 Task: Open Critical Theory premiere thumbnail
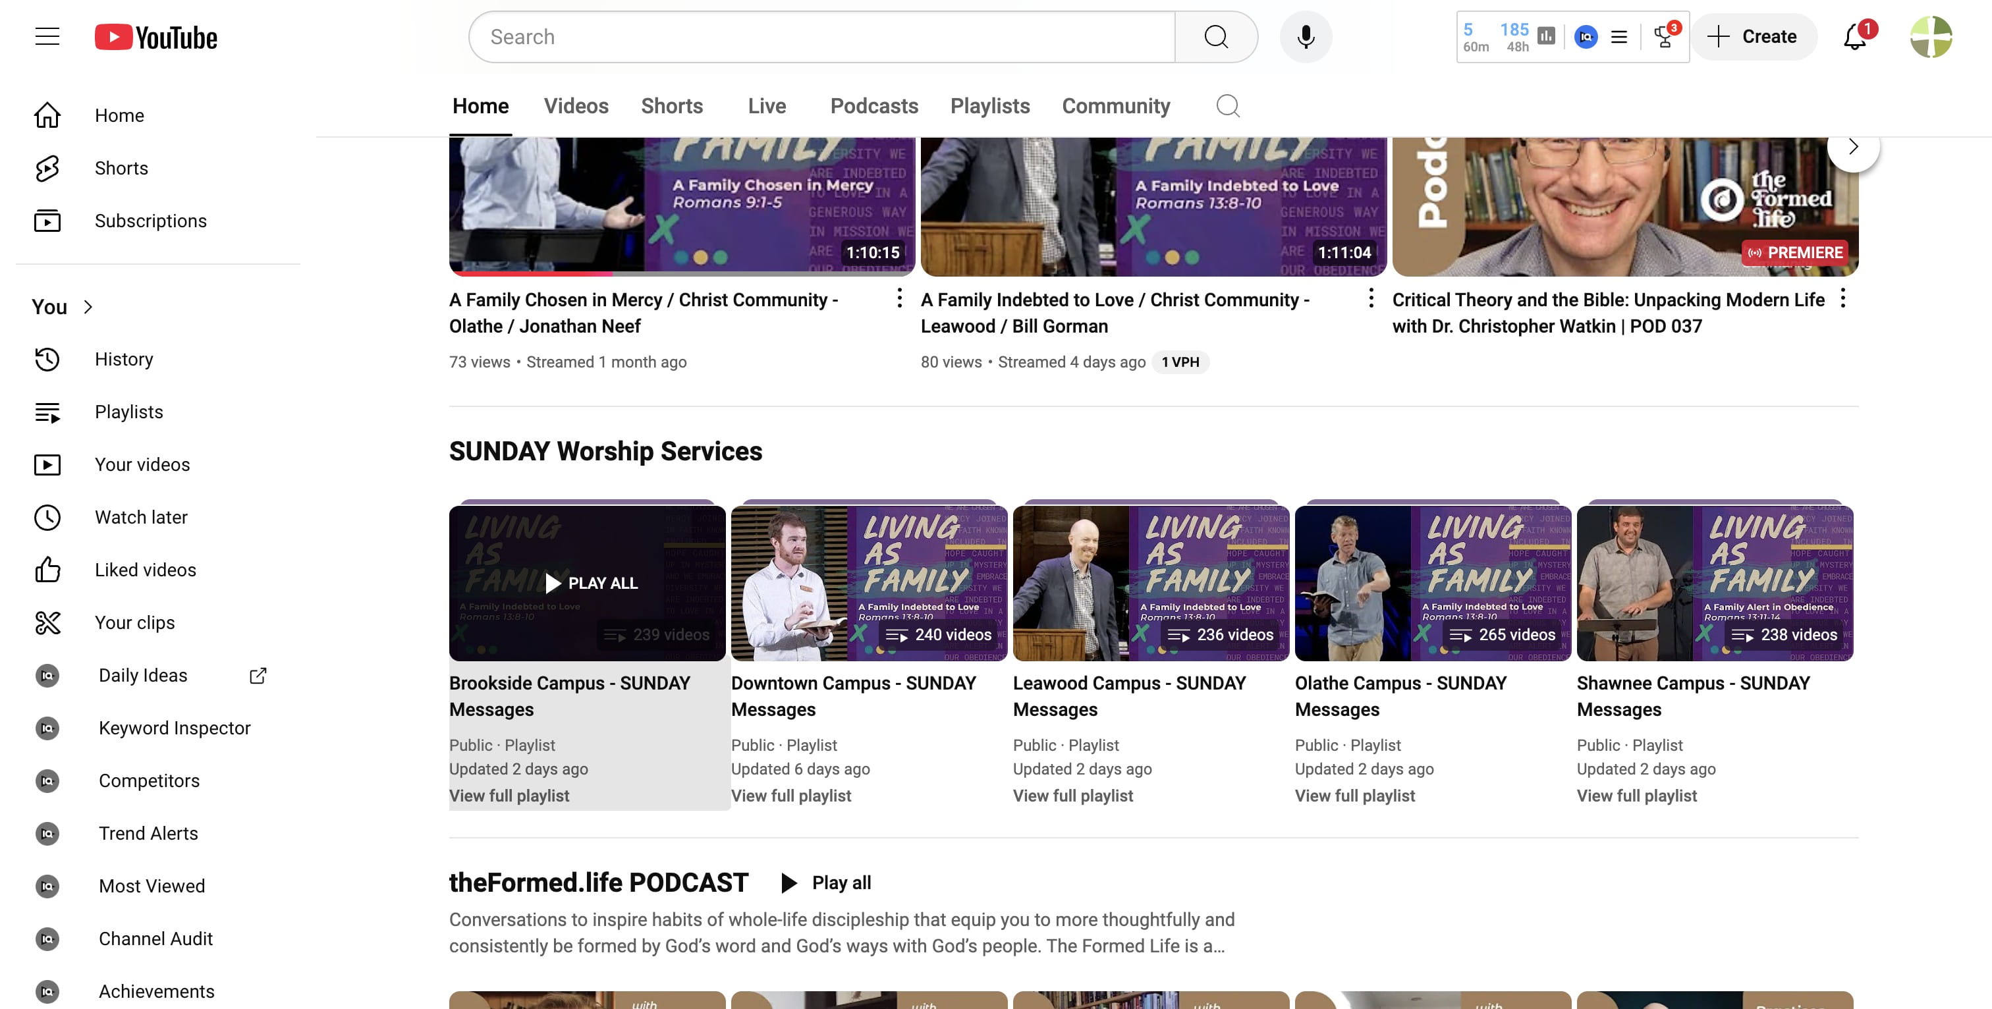[x=1624, y=206]
